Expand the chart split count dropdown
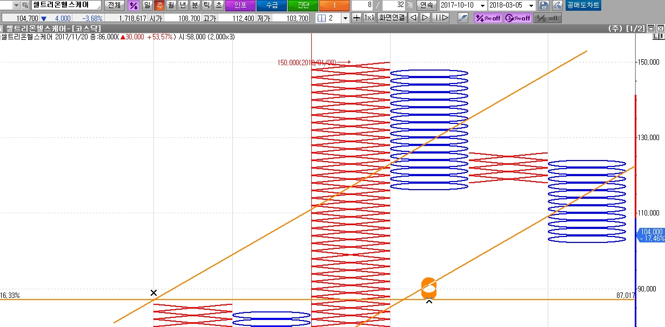Image resolution: width=665 pixels, height=327 pixels. click(x=345, y=18)
